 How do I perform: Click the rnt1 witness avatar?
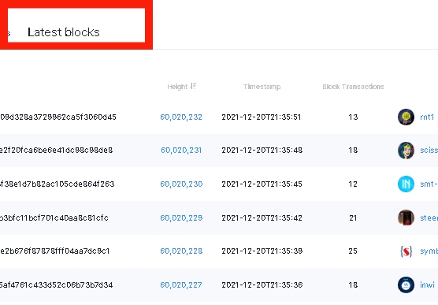[x=406, y=117]
